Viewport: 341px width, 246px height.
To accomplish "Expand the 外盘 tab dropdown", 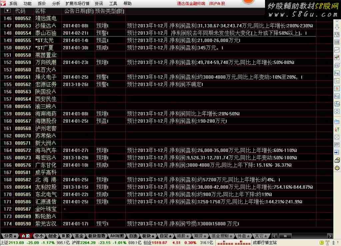I will [248, 236].
